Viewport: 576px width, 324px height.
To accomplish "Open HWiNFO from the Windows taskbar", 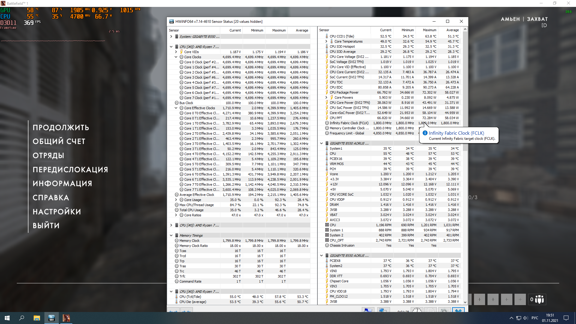I will (51, 318).
